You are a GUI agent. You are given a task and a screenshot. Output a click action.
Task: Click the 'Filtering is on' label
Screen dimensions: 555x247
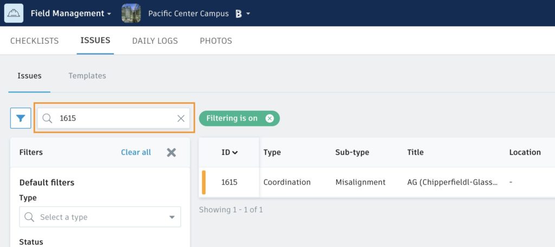[232, 118]
